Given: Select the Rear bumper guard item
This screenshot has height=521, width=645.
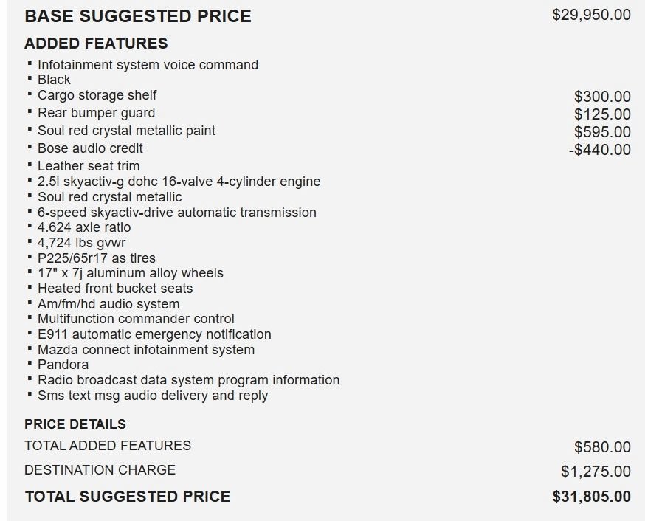Looking at the screenshot, I should pyautogui.click(x=96, y=113).
